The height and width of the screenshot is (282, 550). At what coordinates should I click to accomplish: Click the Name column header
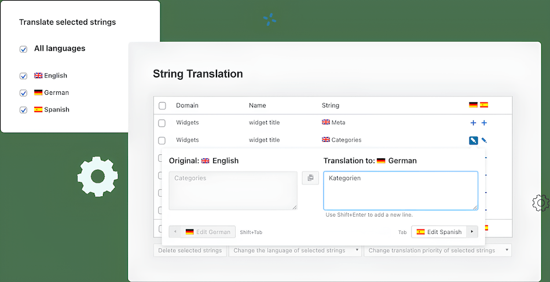click(x=258, y=105)
